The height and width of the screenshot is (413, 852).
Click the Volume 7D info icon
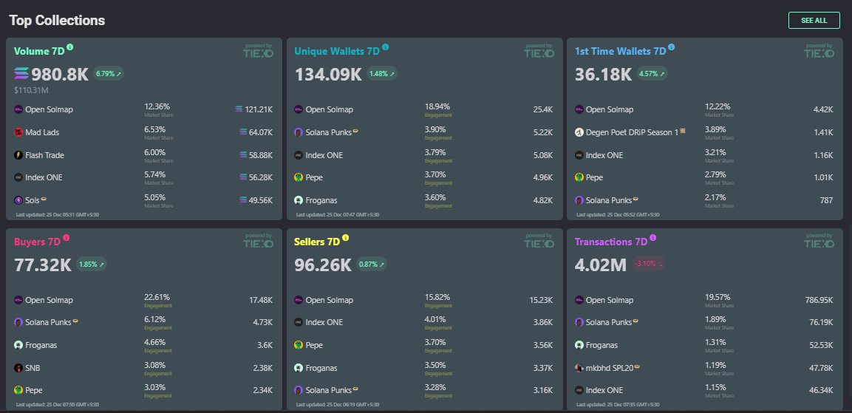coord(70,47)
